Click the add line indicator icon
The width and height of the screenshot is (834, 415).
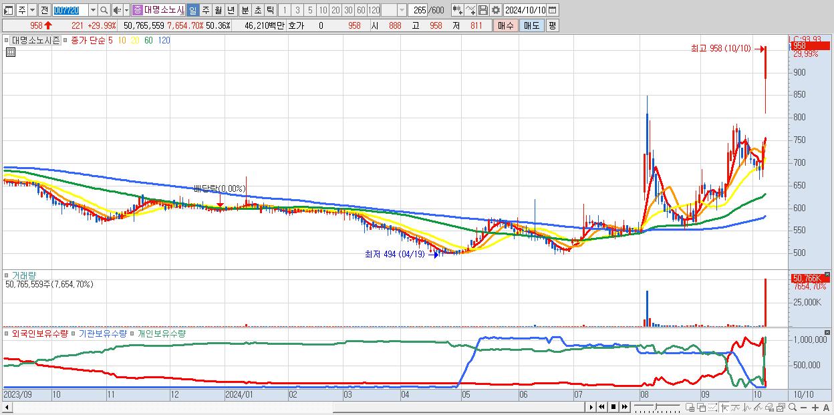coord(470,10)
